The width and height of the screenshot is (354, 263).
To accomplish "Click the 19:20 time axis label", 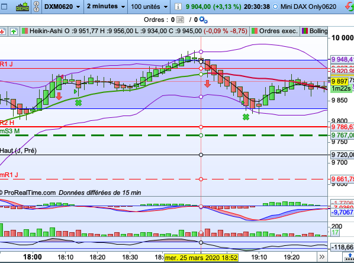I will coord(291,257).
